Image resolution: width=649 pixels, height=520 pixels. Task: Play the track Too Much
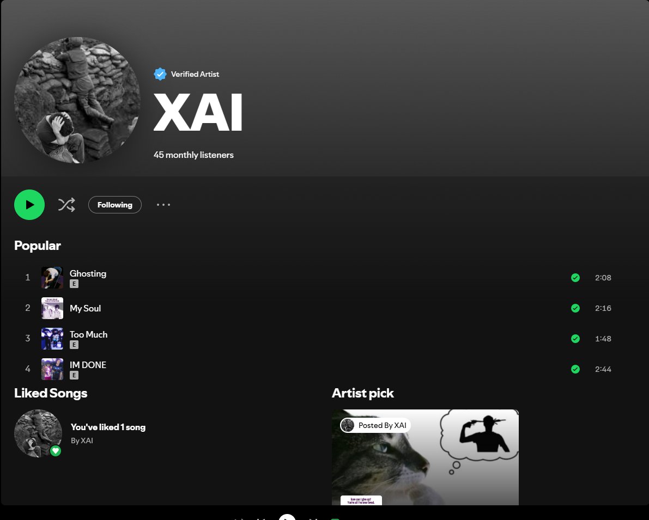click(89, 334)
